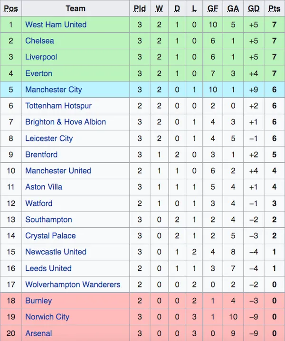Select the Manchester City link

click(54, 90)
